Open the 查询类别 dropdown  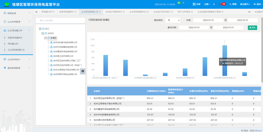[172, 20]
